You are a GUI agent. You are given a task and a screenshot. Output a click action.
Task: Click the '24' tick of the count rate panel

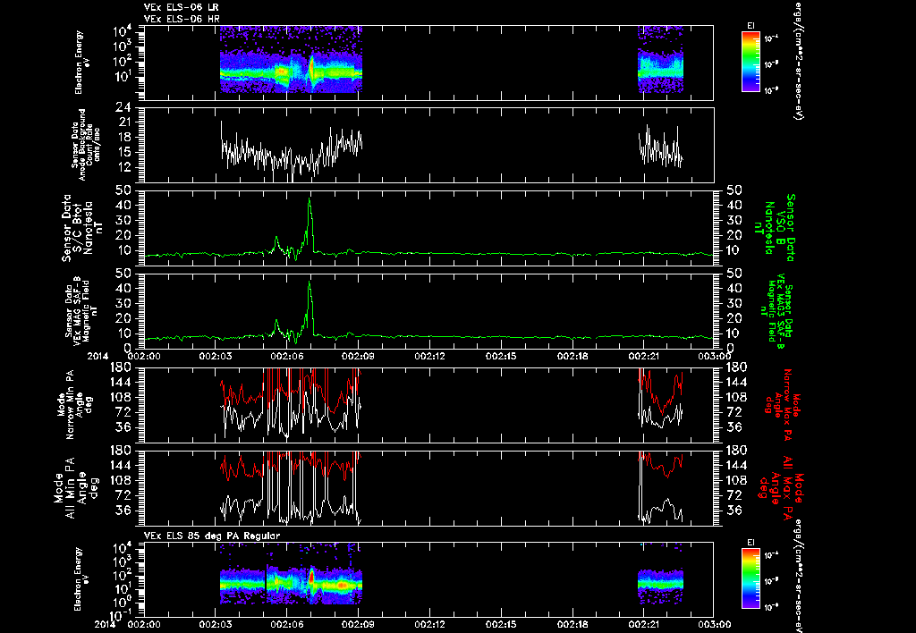123,107
